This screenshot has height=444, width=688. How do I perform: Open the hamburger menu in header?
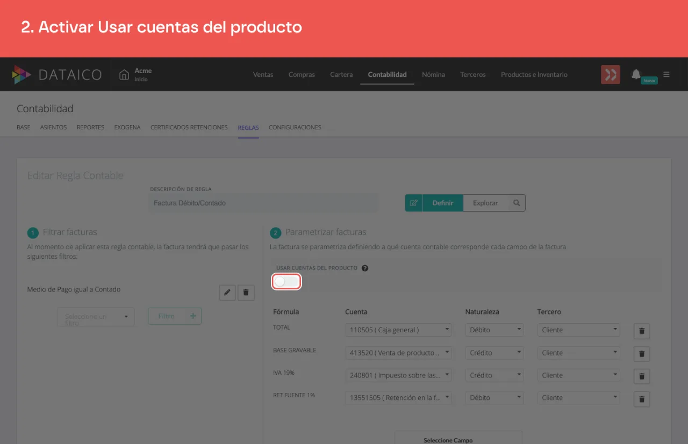[x=666, y=75]
